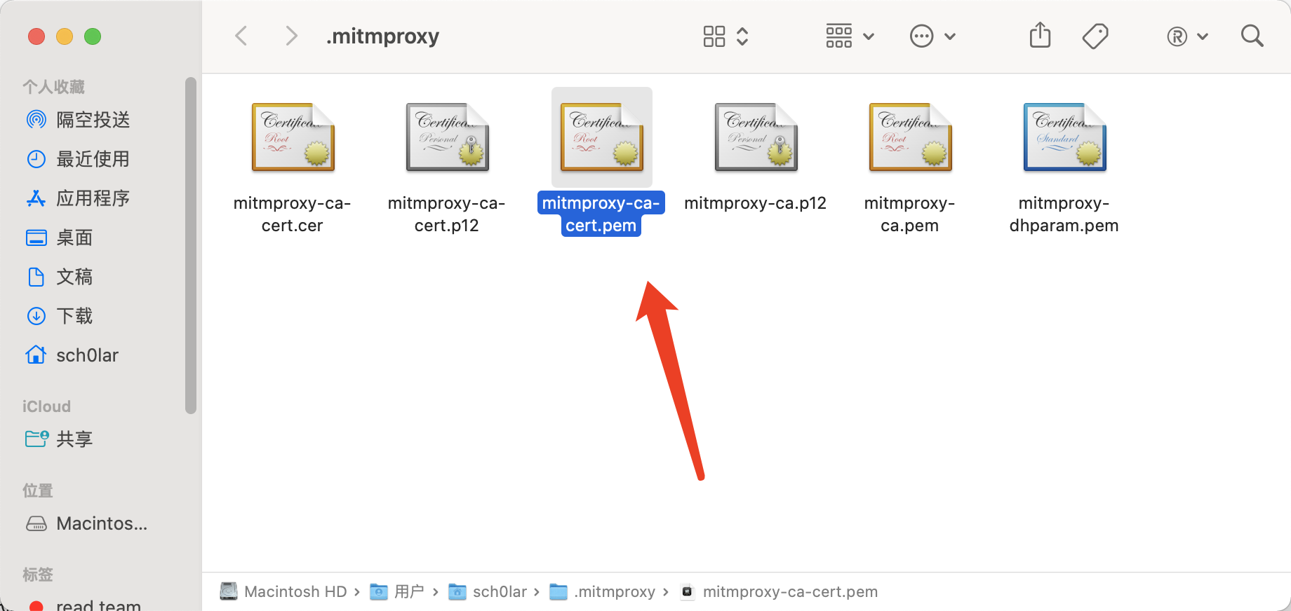1291x611 pixels.
Task: Click the mitmproxy-ca-cert.cer file name
Action: [293, 214]
